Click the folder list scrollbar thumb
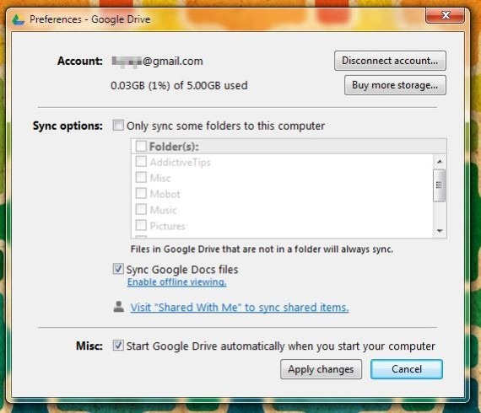Screen dimensions: 481x413 (439, 185)
